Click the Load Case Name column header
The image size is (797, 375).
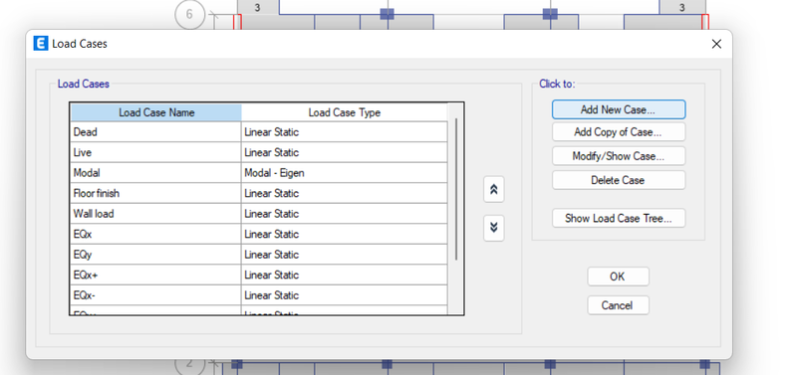[x=156, y=112]
